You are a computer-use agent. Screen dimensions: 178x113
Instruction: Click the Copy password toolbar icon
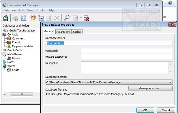(75, 18)
